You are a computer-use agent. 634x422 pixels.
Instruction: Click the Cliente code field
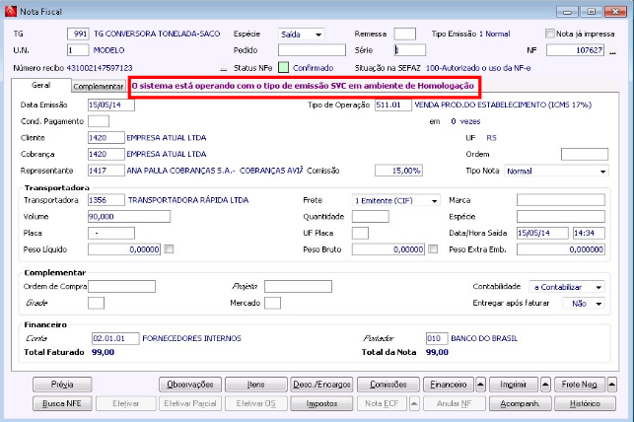[106, 138]
